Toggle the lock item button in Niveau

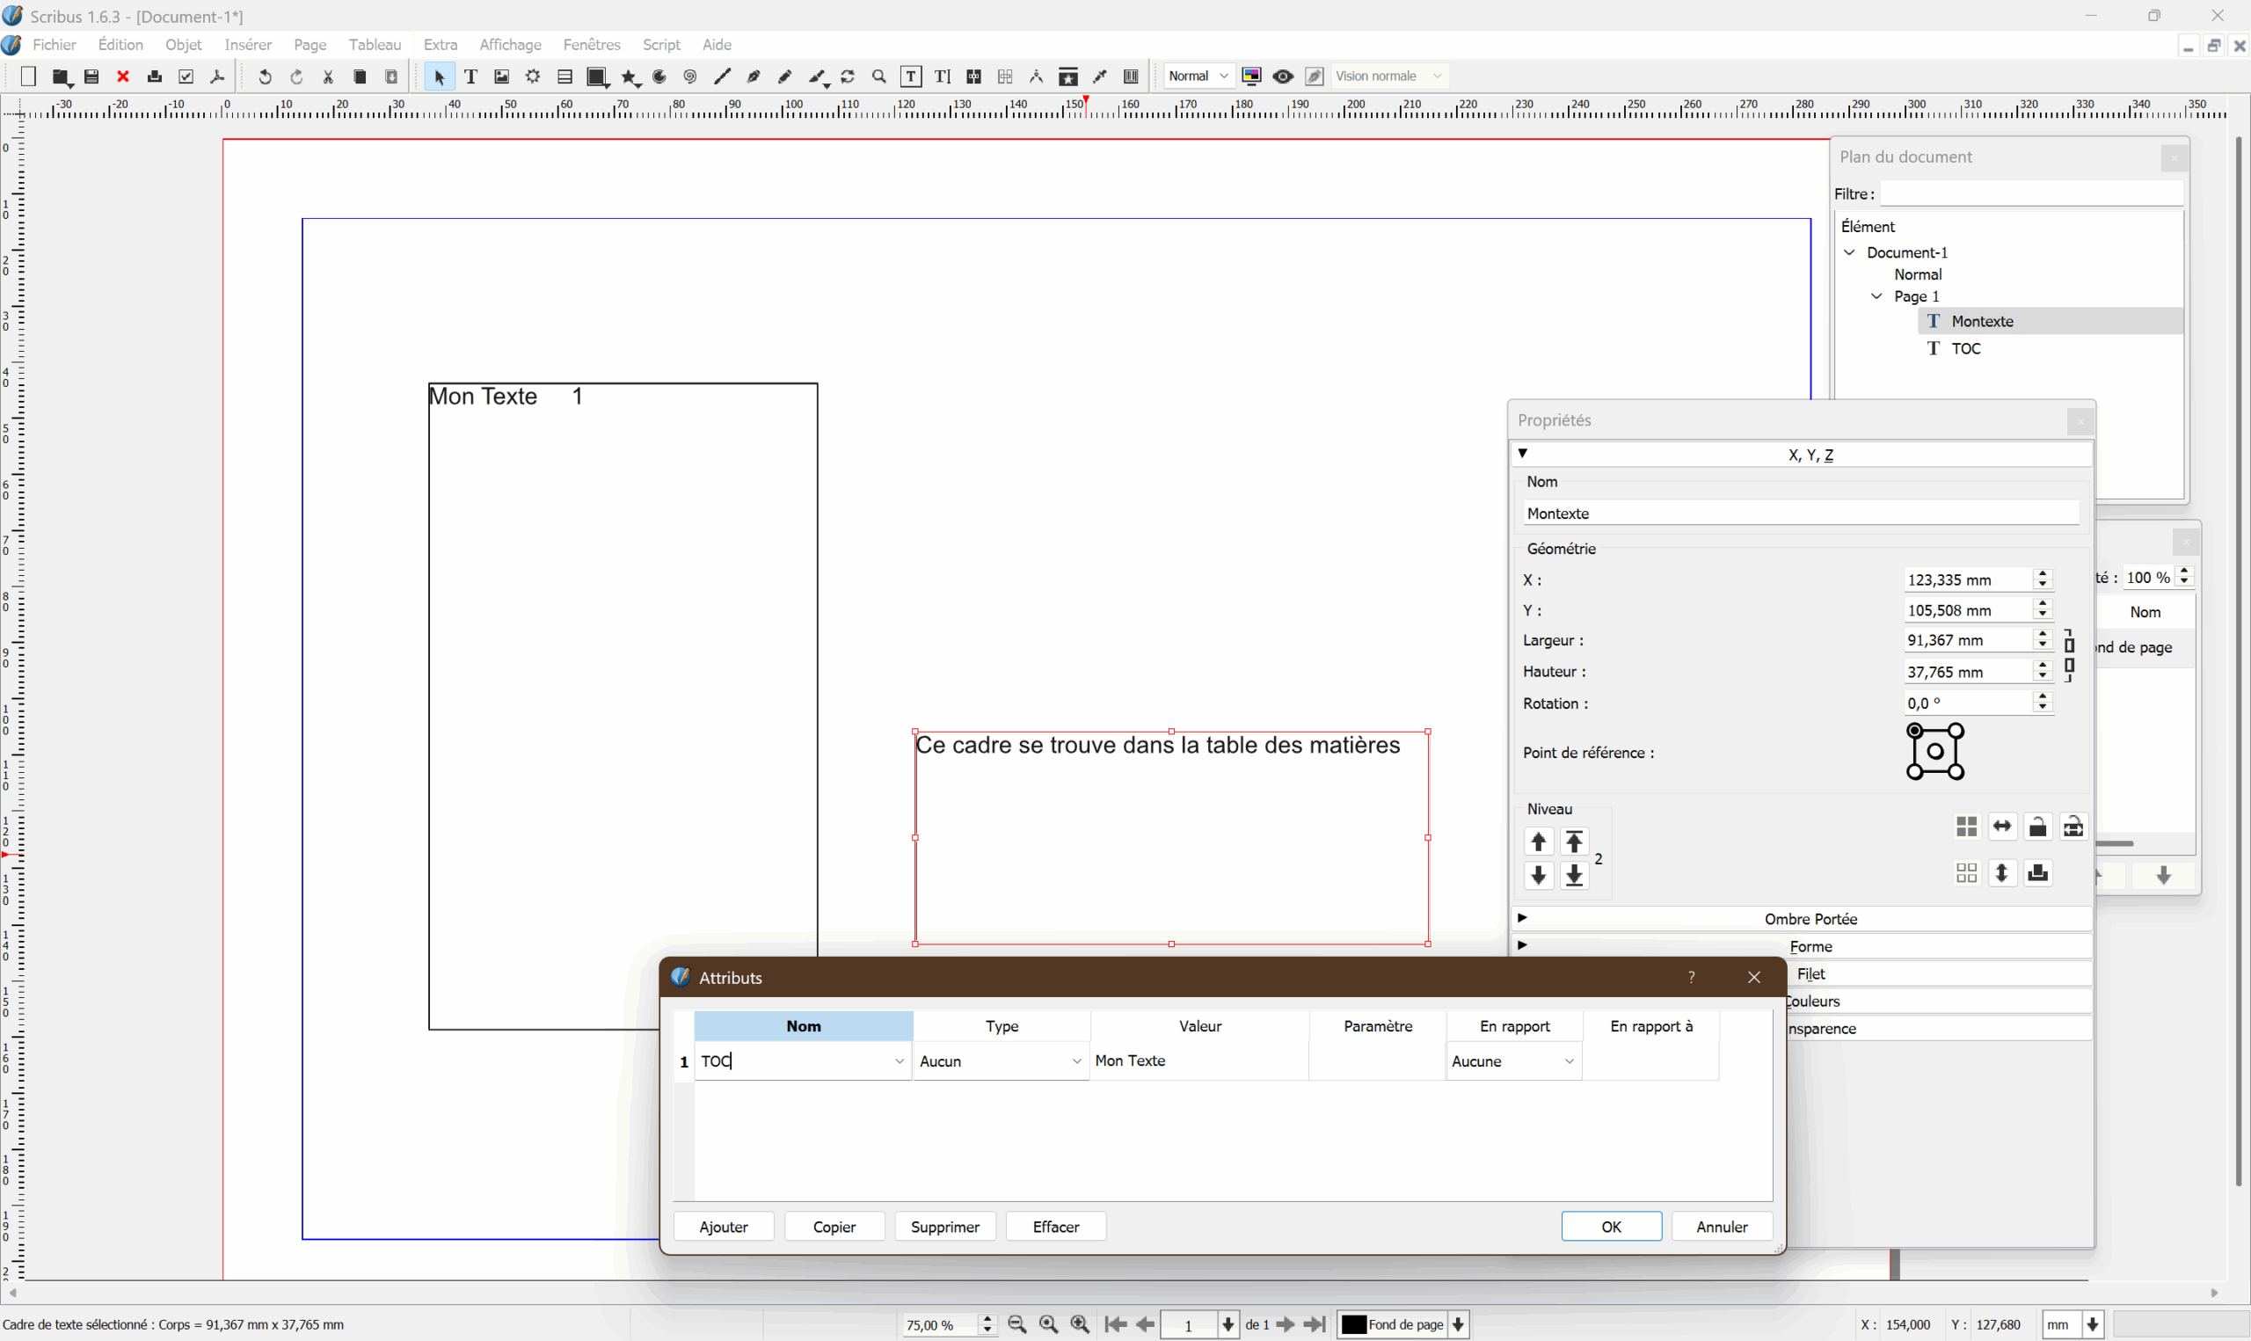(x=2038, y=827)
